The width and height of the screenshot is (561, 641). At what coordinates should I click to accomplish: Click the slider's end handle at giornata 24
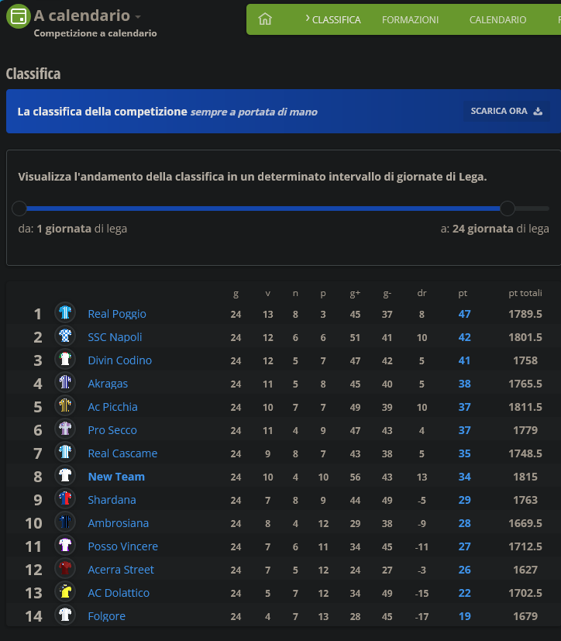click(508, 208)
